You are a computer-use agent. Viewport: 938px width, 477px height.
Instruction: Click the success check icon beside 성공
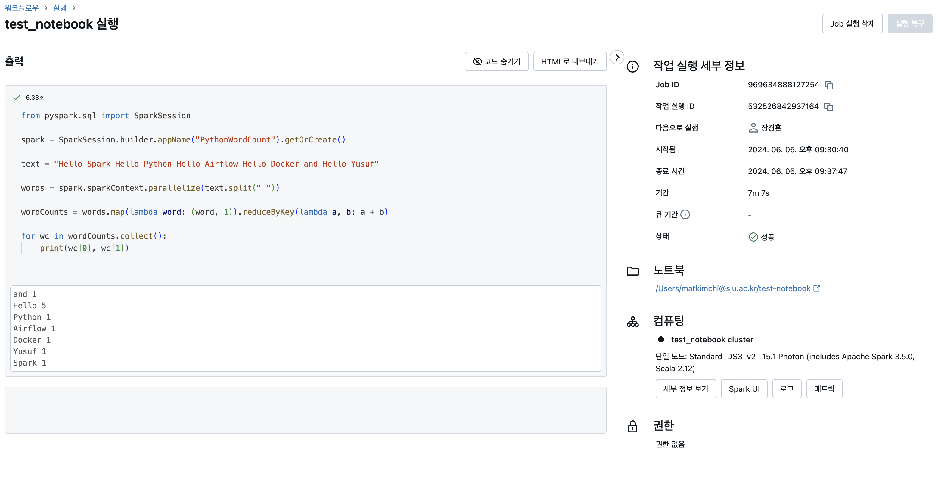click(x=753, y=237)
